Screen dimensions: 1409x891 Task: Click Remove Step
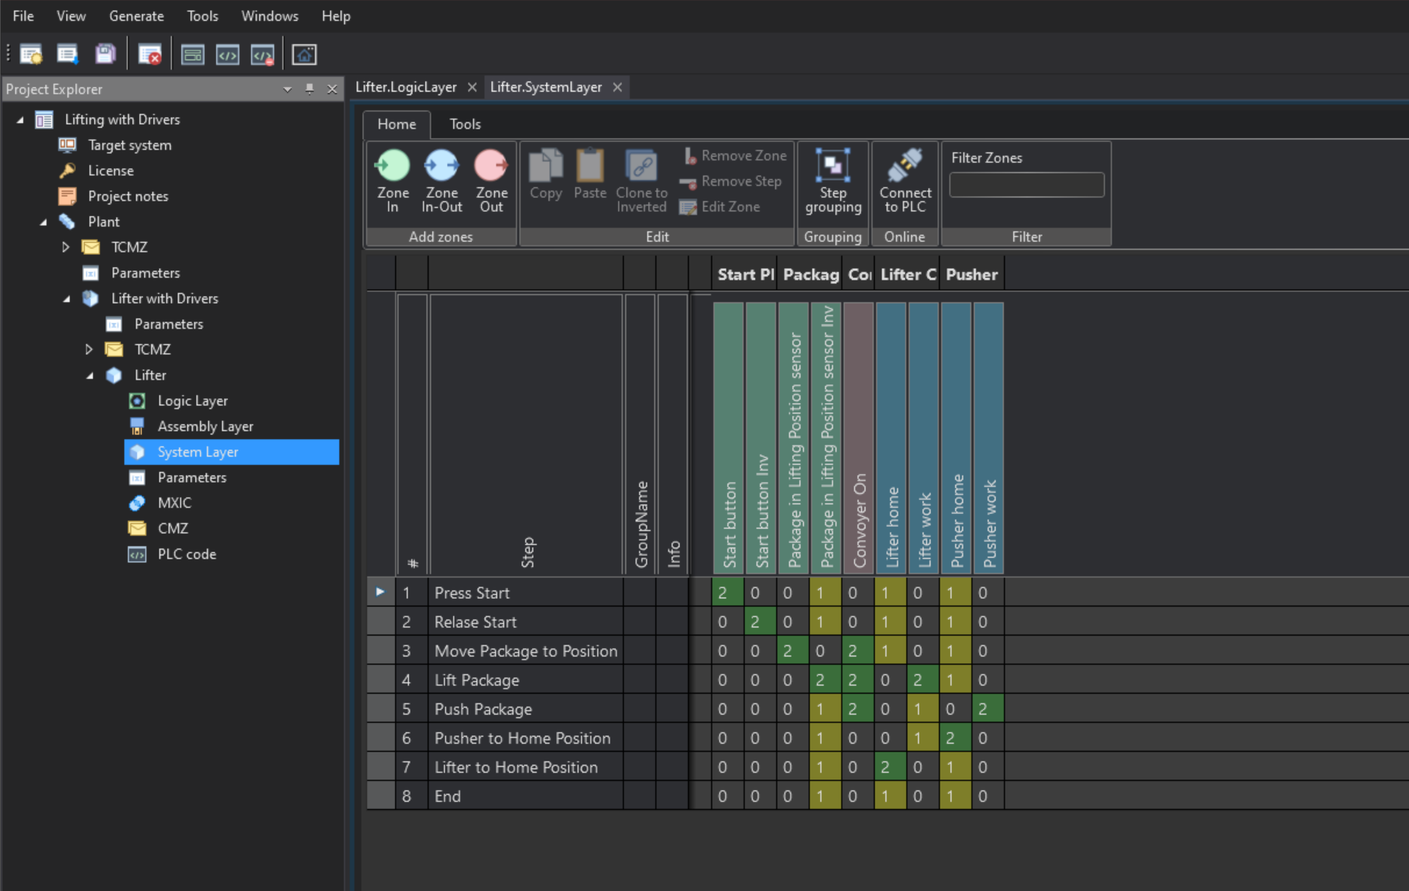(x=731, y=181)
